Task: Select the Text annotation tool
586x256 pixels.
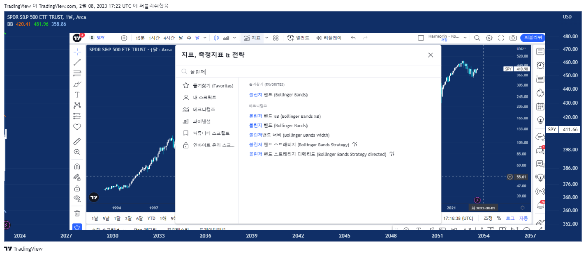Action: pos(77,95)
